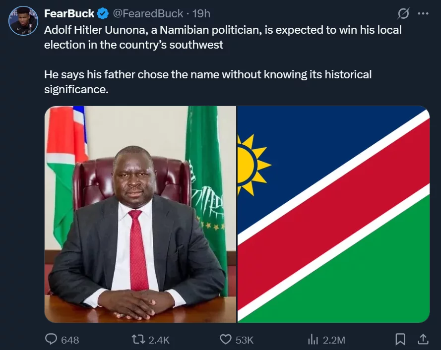Open the FearBuck display name link
The image size is (441, 350).
(69, 14)
